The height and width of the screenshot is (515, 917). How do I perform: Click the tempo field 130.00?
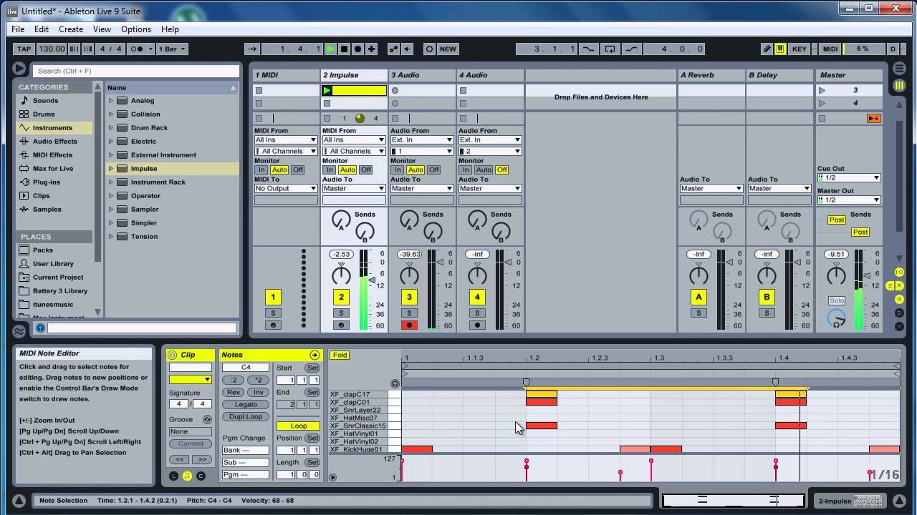pyautogui.click(x=51, y=49)
